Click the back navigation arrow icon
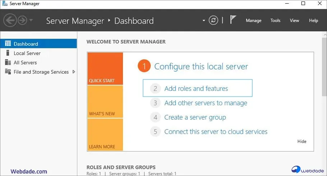The height and width of the screenshot is (176, 327). pyautogui.click(x=10, y=20)
